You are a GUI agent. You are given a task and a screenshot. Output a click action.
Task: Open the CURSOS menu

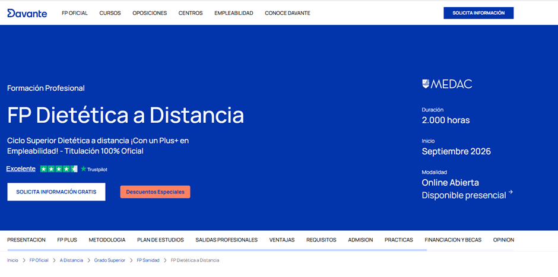pos(110,13)
